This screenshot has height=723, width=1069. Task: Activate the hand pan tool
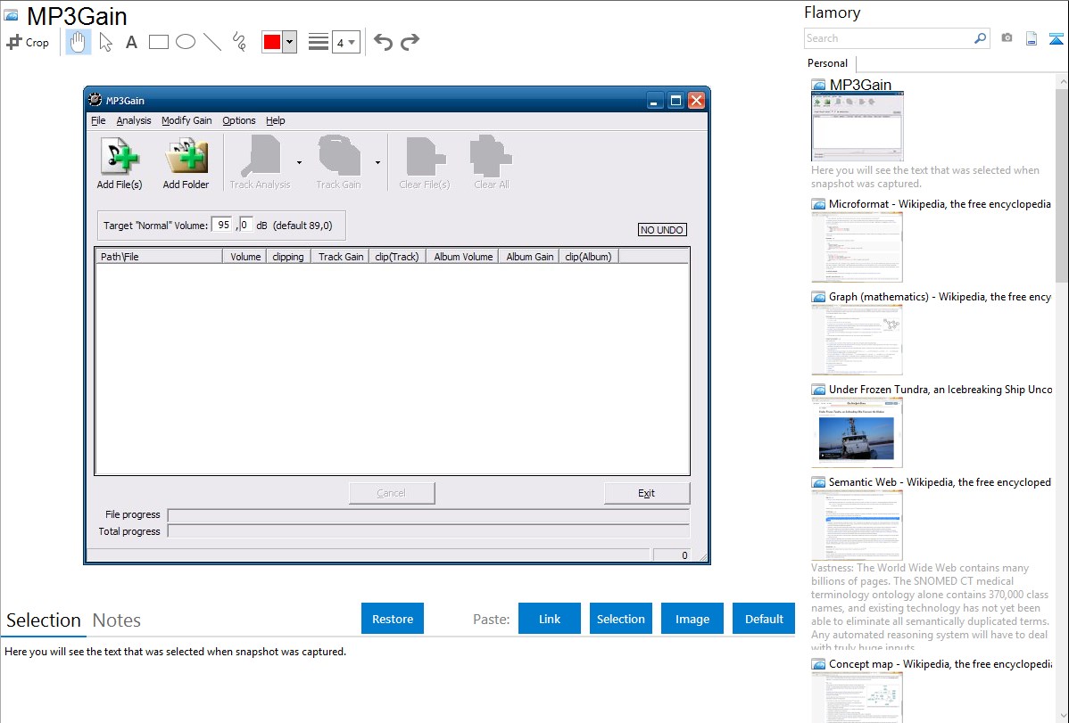tap(79, 42)
